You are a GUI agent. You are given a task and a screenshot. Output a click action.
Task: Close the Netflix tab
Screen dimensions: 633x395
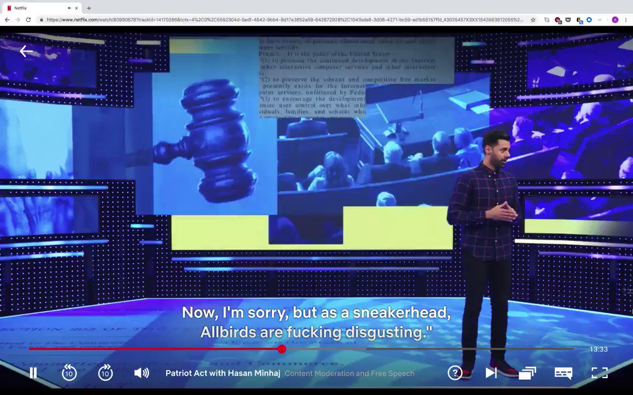[x=76, y=8]
